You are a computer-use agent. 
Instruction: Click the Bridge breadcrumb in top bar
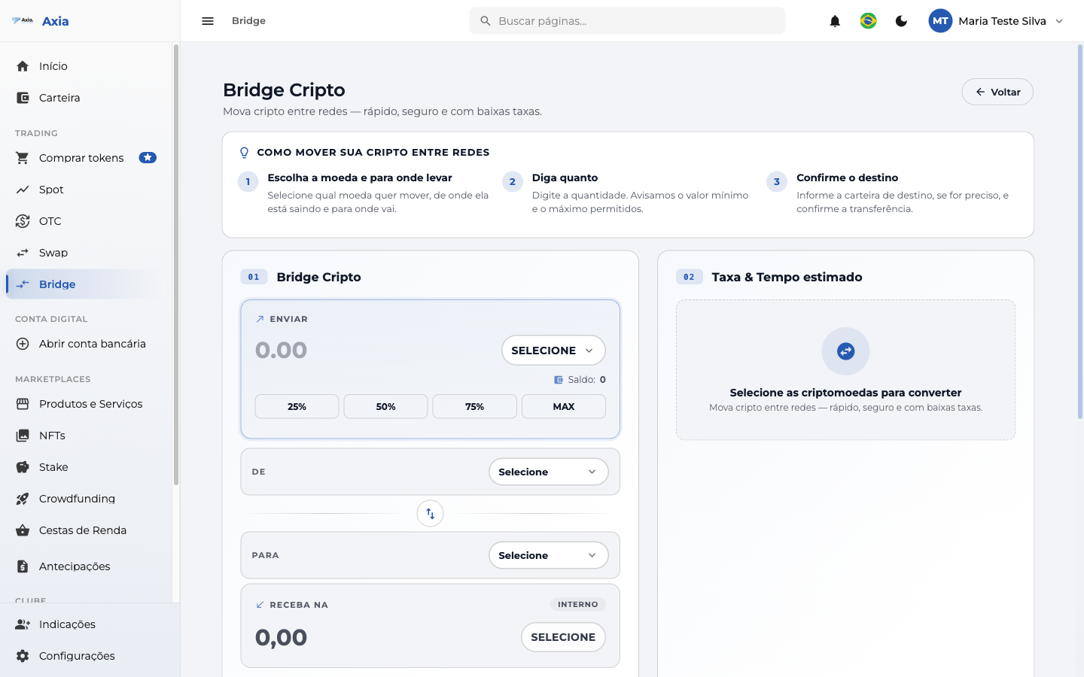pyautogui.click(x=248, y=21)
